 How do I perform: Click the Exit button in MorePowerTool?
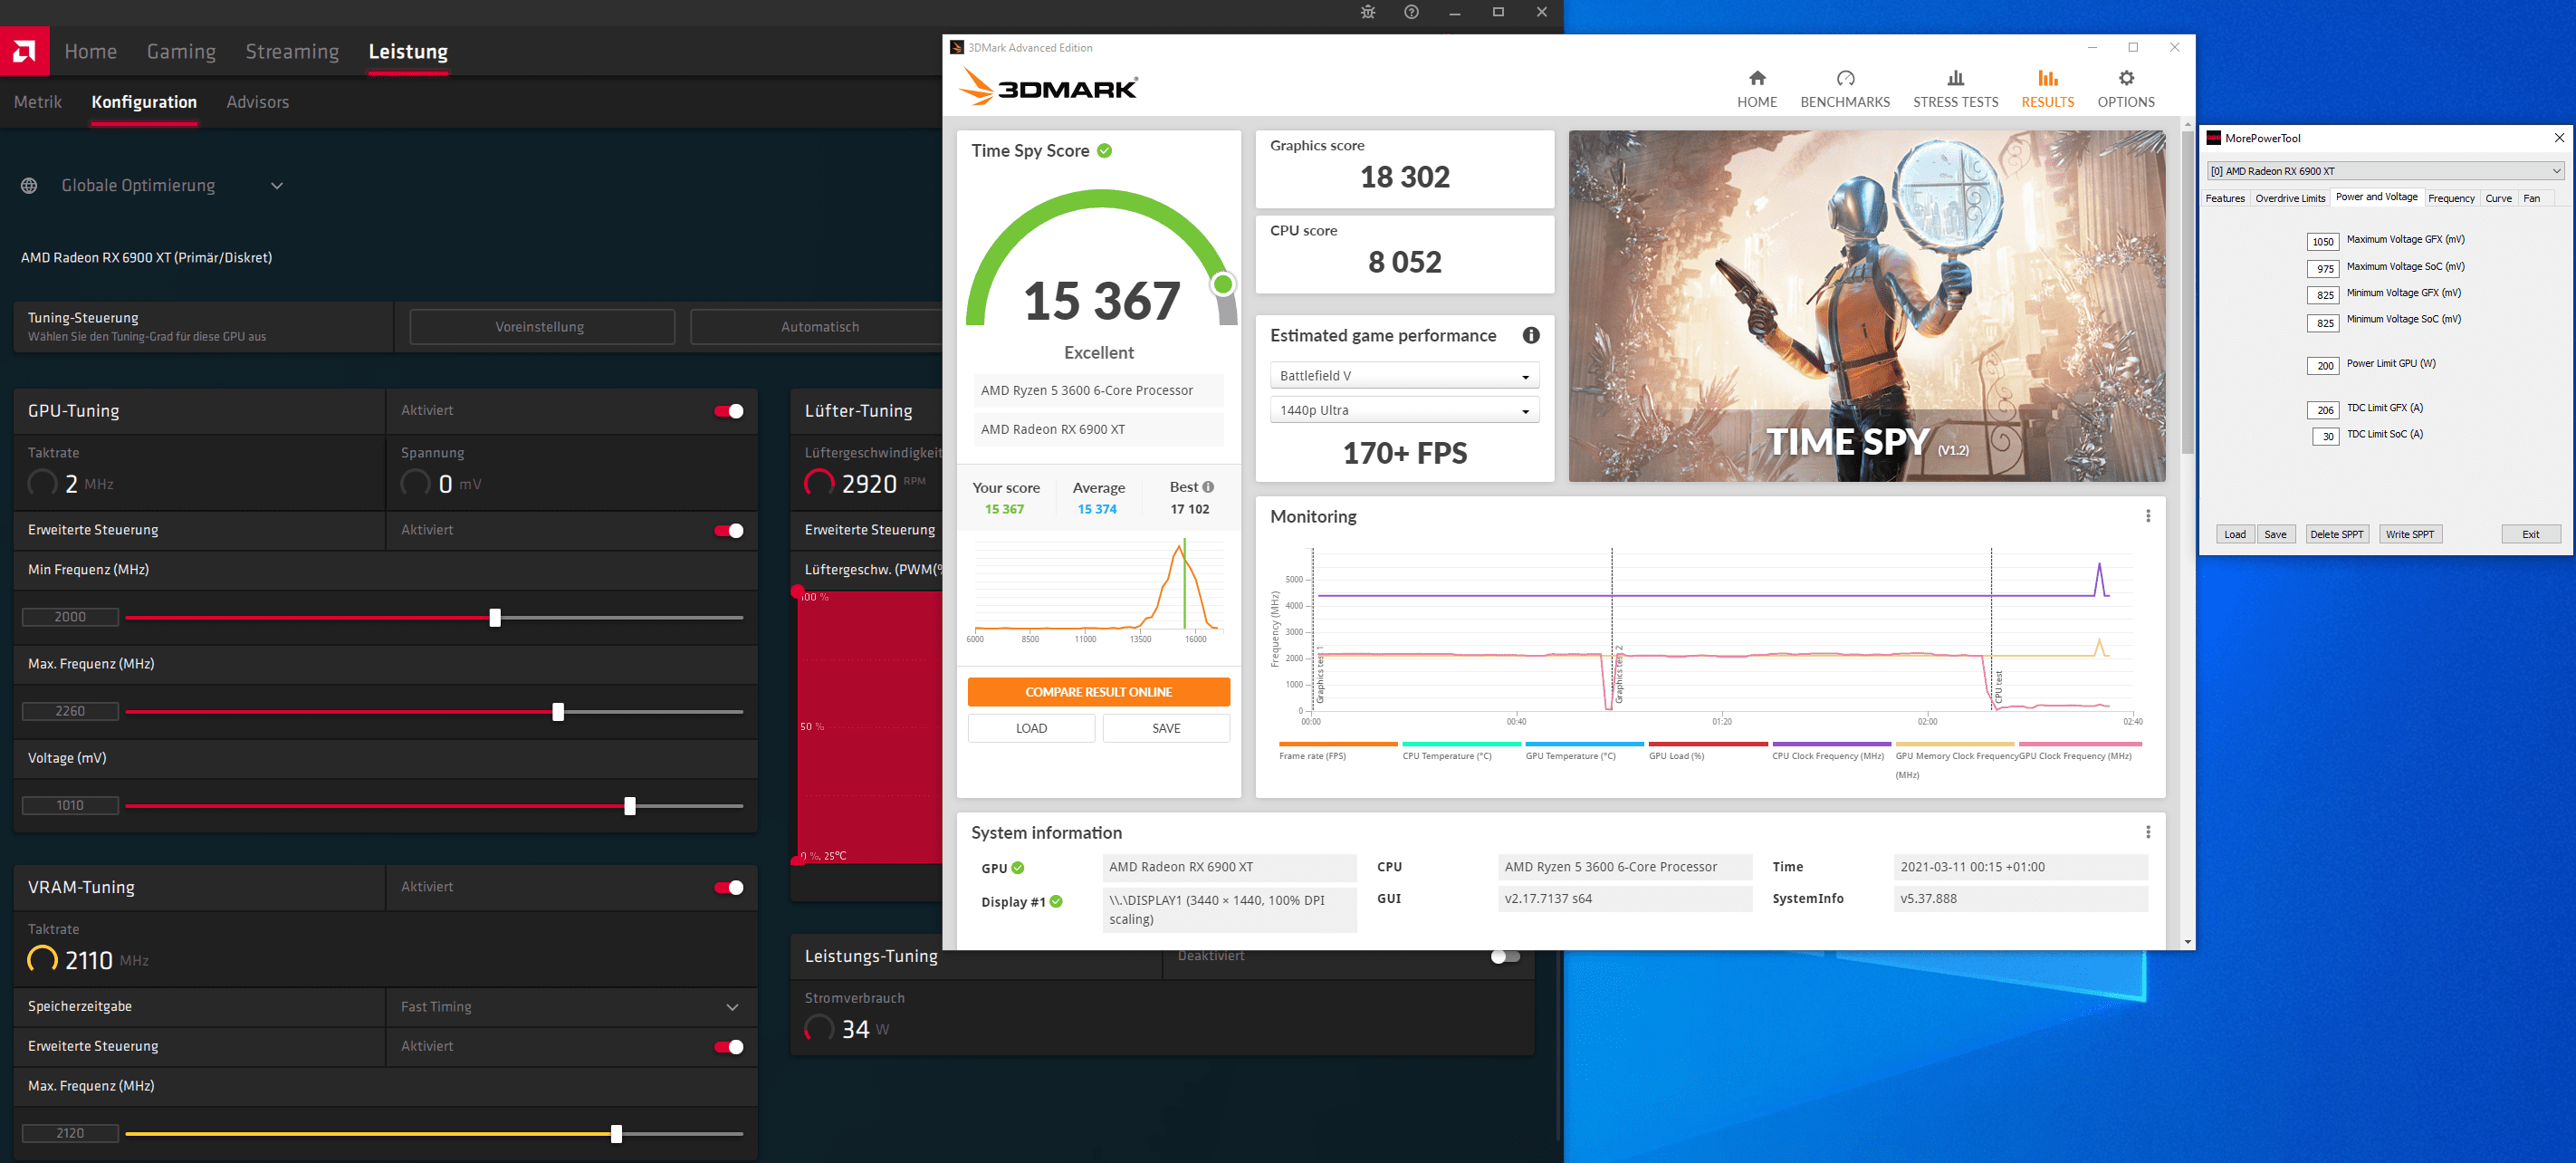(2530, 534)
